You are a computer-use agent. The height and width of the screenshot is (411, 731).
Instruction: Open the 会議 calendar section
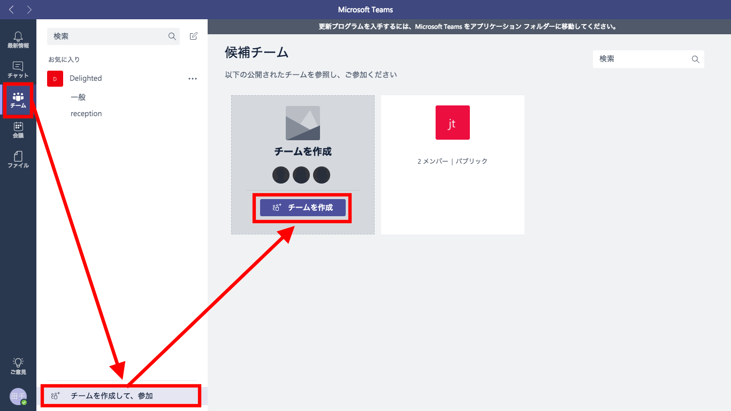[18, 130]
